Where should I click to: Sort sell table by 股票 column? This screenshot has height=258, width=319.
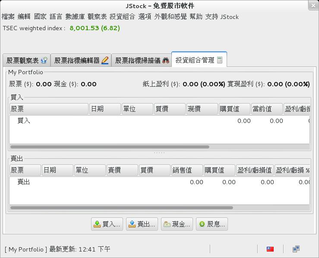25,170
